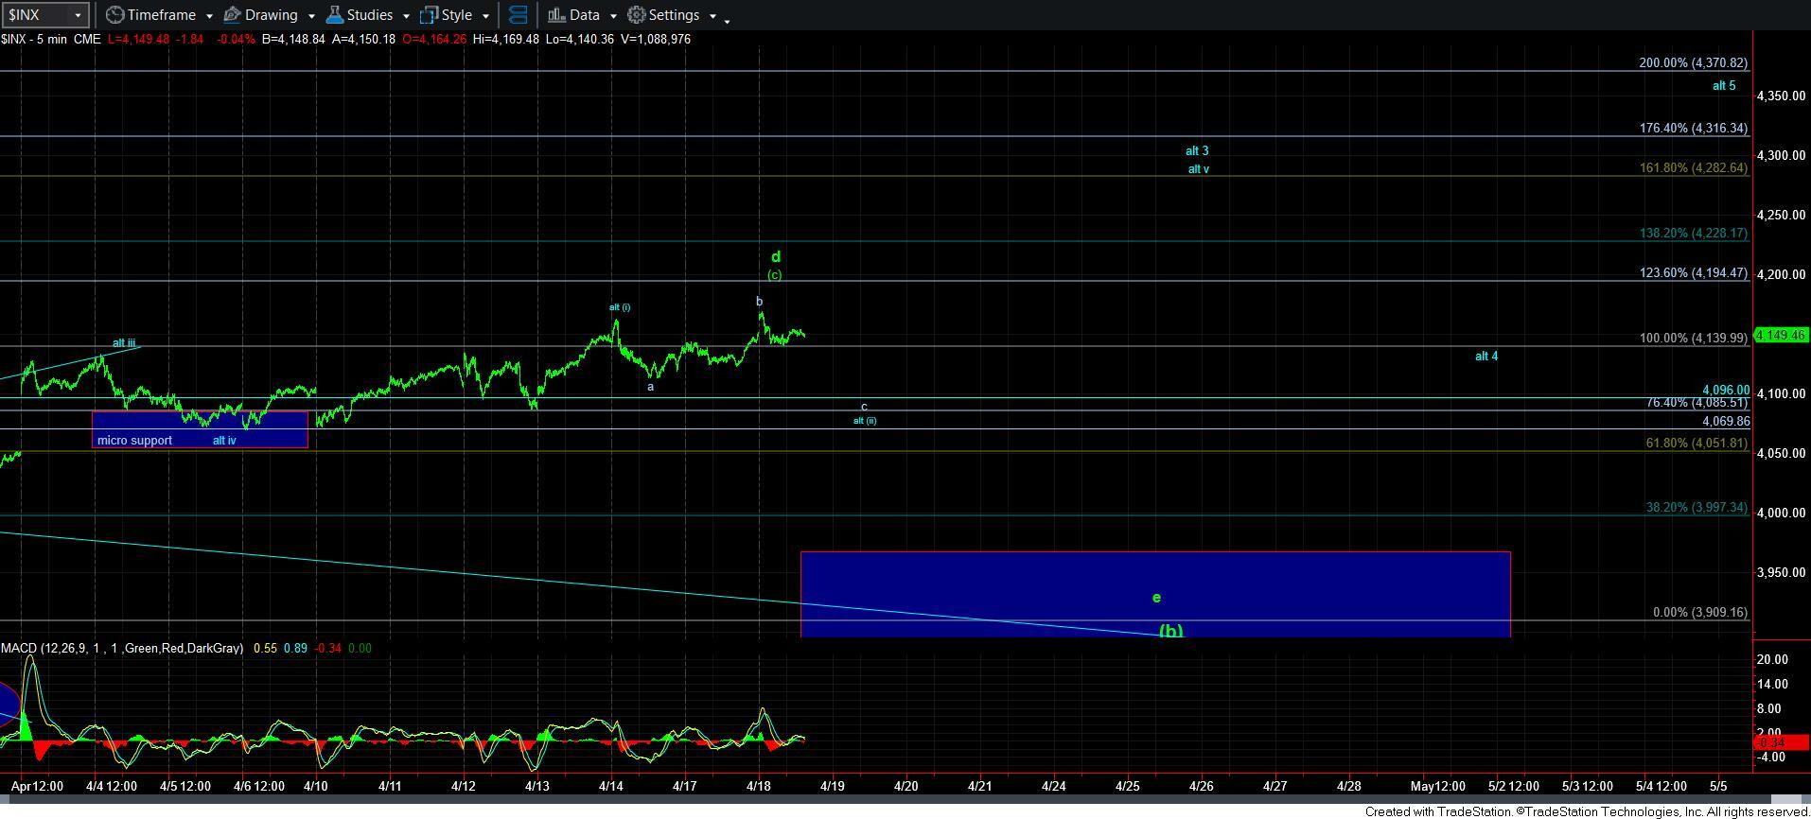
Task: Click the MACD value '0.89' readout
Action: pos(295,649)
